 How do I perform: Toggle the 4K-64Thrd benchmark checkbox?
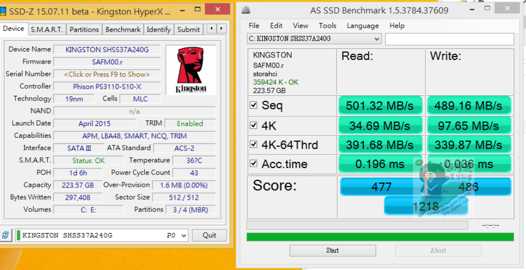(x=254, y=144)
